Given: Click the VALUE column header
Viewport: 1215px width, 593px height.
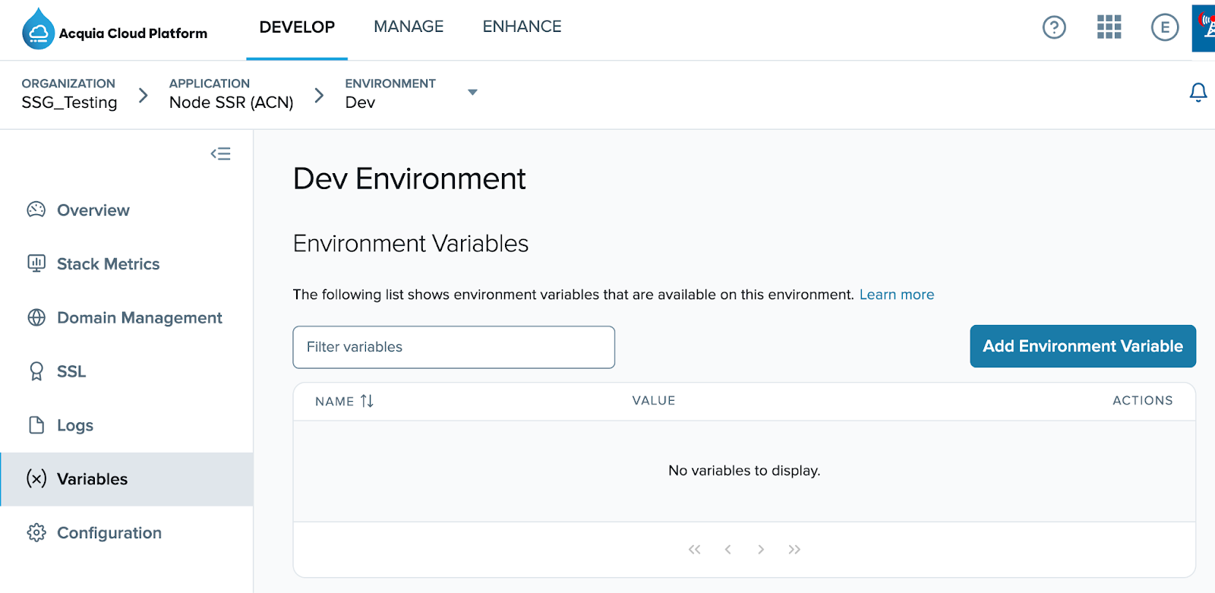Looking at the screenshot, I should pos(654,400).
